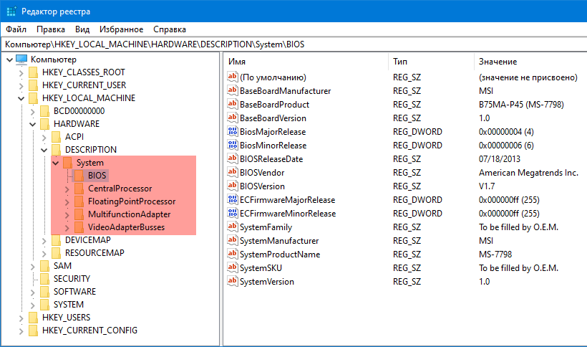This screenshot has width=587, height=347.
Task: Collapse the HKEY_LOCAL_MACHINE tree node
Action: point(20,98)
